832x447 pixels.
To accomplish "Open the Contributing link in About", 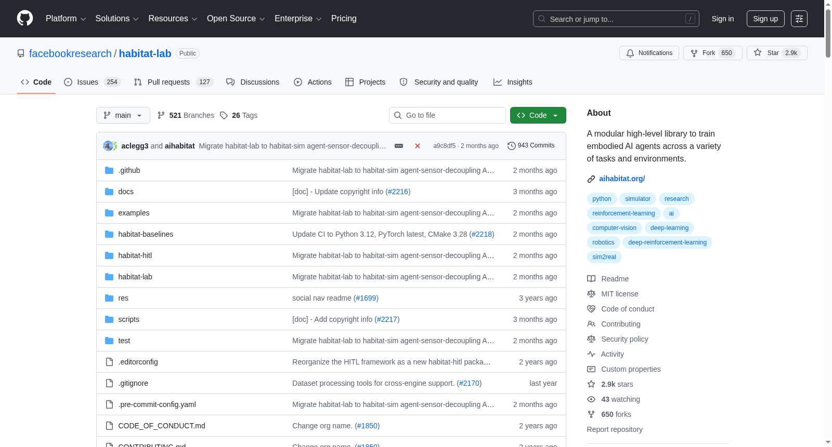I will click(621, 324).
